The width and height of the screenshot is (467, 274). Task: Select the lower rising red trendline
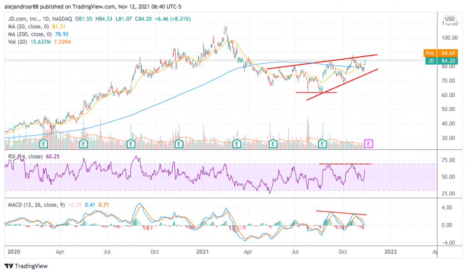(x=342, y=84)
